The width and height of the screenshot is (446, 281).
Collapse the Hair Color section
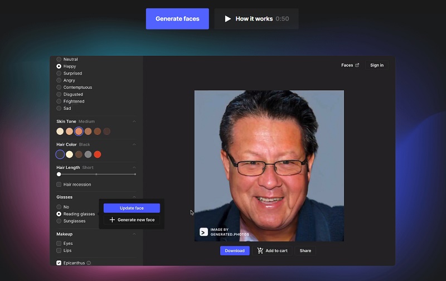[134, 144]
